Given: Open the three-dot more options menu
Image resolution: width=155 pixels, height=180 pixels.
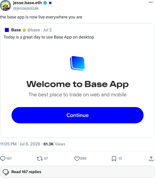Looking at the screenshot, I should [x=151, y=2].
